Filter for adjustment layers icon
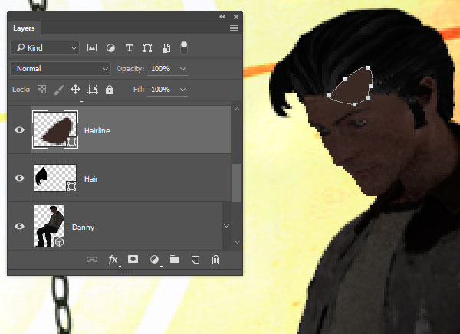 110,47
